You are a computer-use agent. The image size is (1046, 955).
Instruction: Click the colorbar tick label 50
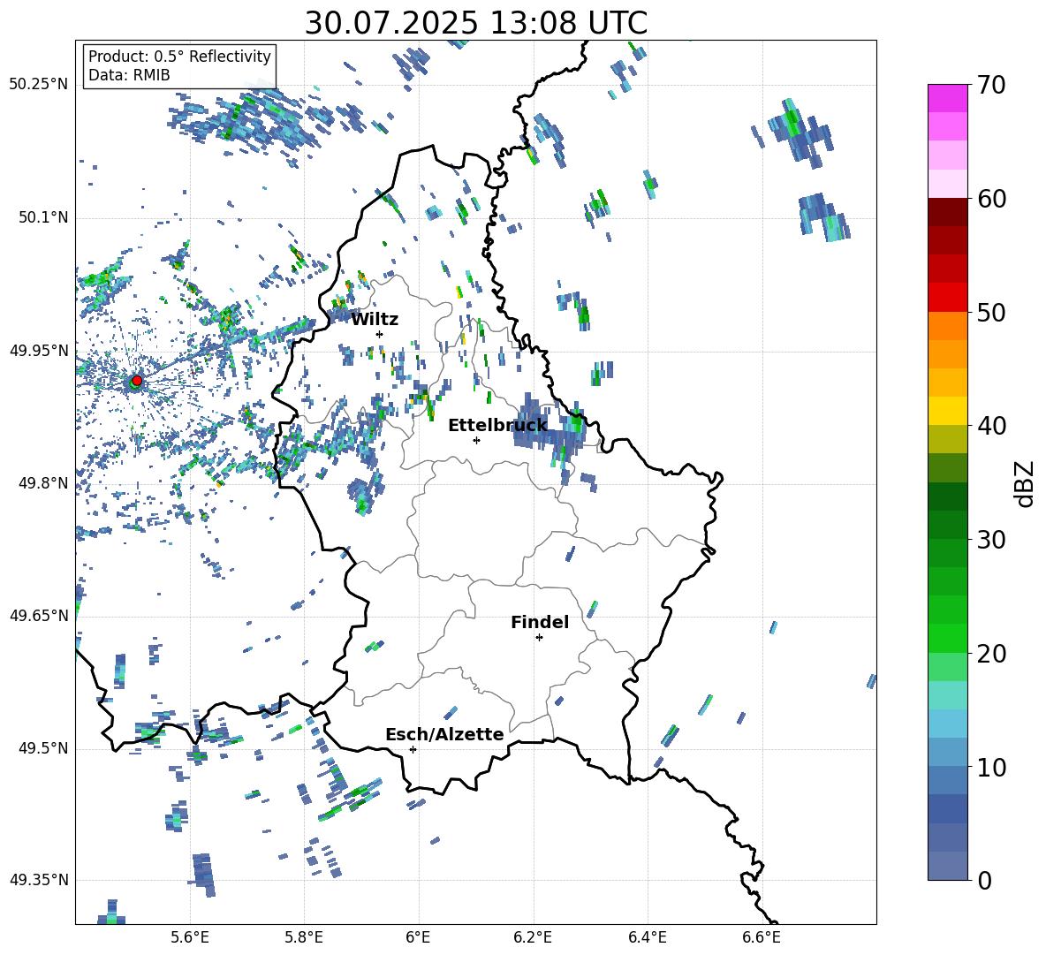991,312
